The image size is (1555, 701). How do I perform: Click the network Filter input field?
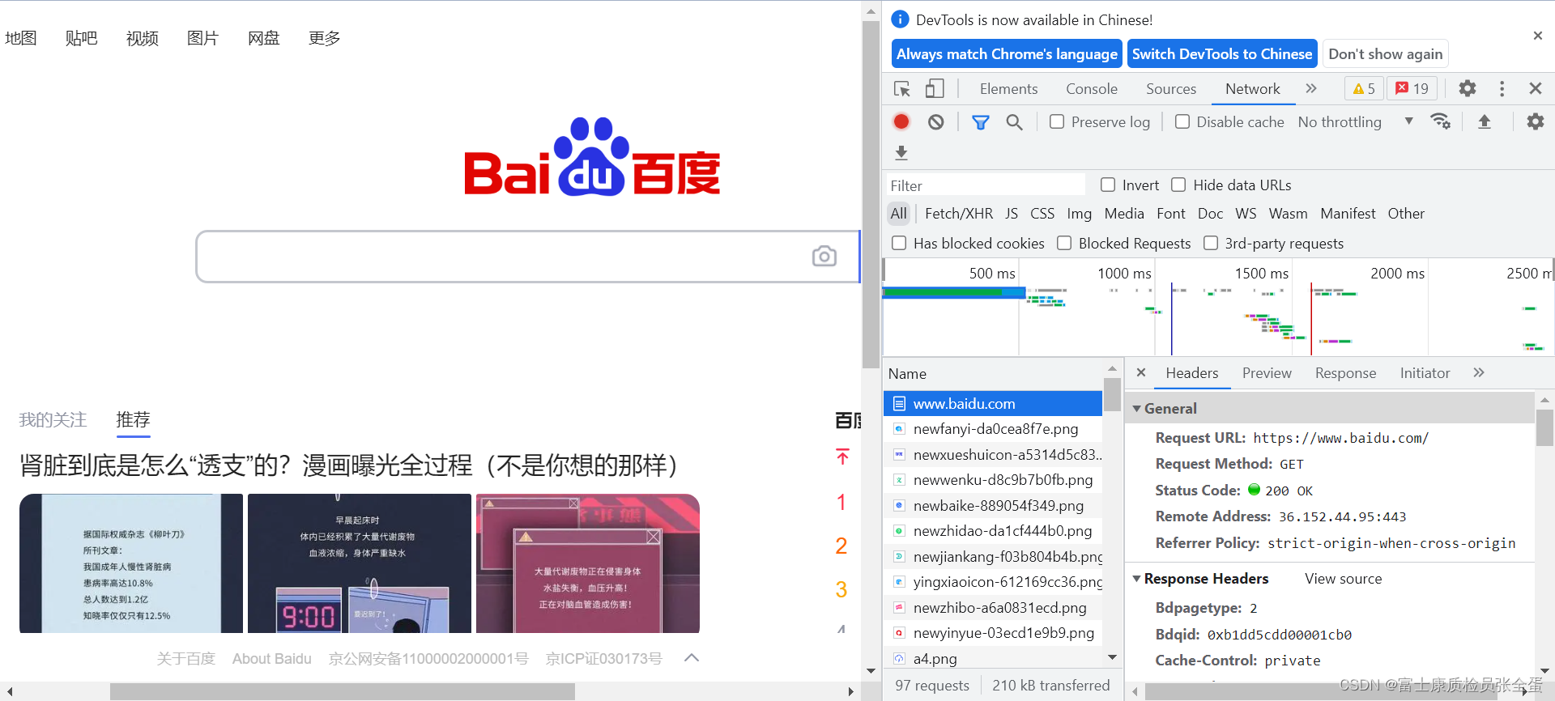point(986,185)
